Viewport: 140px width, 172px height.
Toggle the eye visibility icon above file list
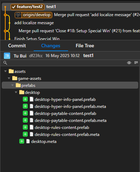coord(129,63)
